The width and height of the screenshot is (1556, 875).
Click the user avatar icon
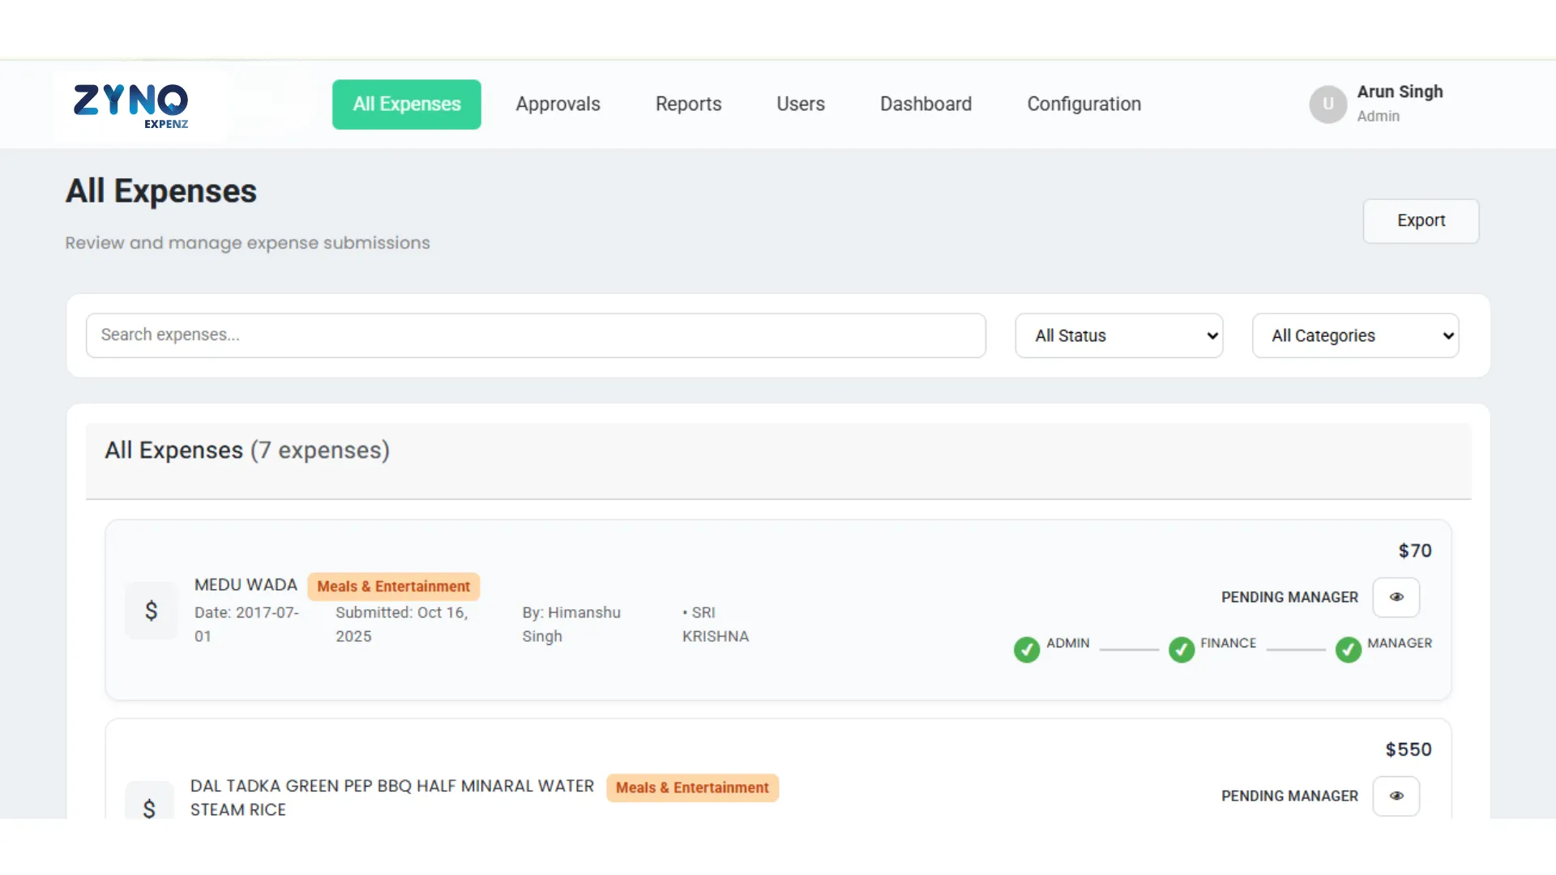(1327, 105)
